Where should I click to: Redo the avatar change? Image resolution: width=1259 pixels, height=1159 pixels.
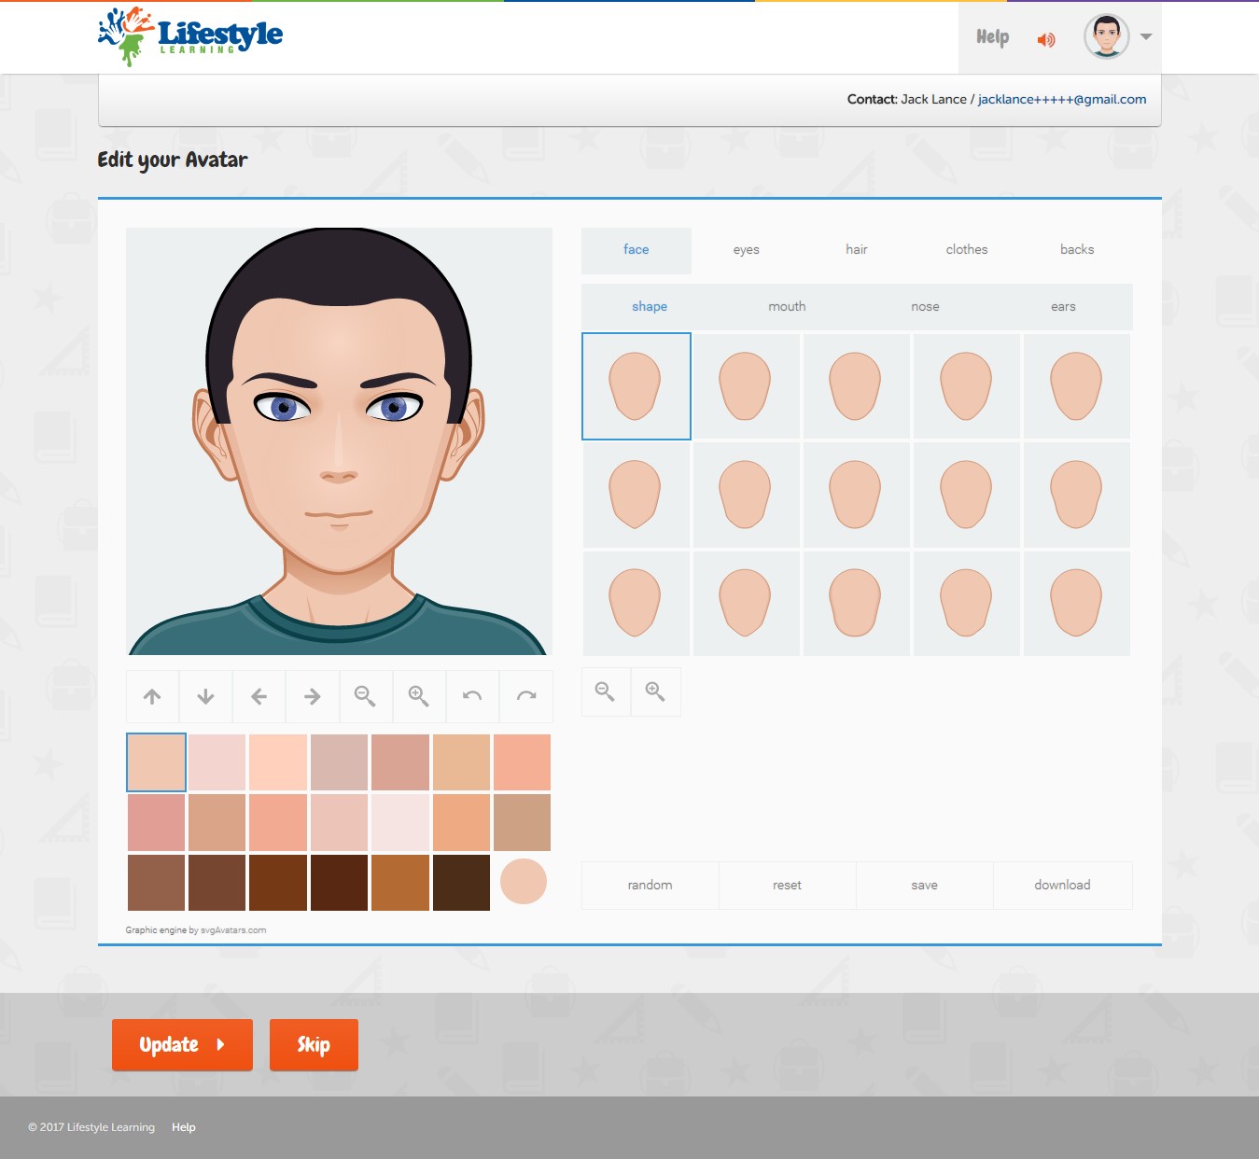click(526, 696)
